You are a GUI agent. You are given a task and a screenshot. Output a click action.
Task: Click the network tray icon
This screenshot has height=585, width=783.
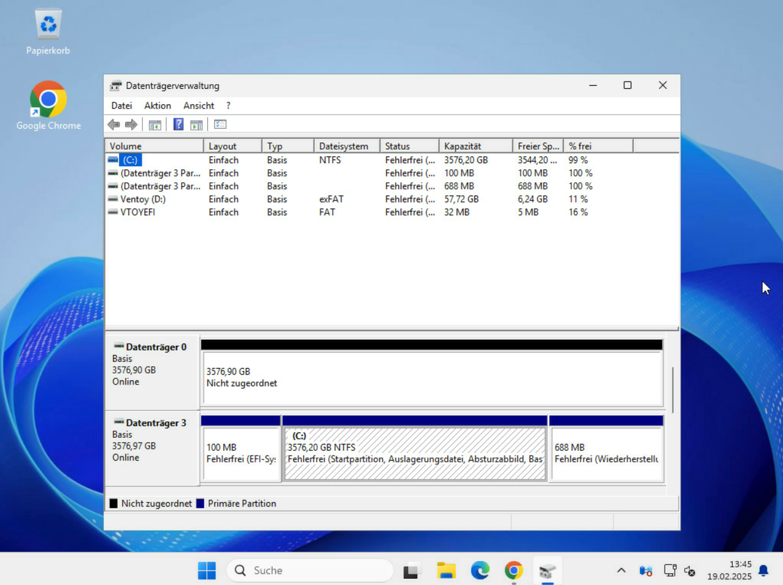tap(670, 570)
